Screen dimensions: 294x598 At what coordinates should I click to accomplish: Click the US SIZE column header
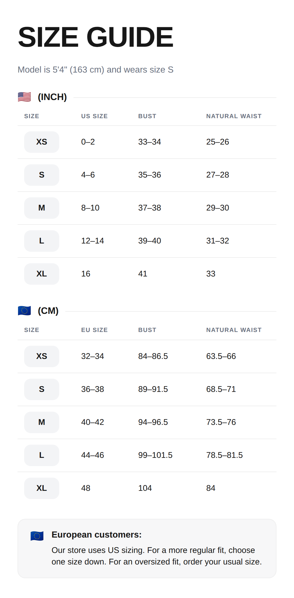[94, 116]
